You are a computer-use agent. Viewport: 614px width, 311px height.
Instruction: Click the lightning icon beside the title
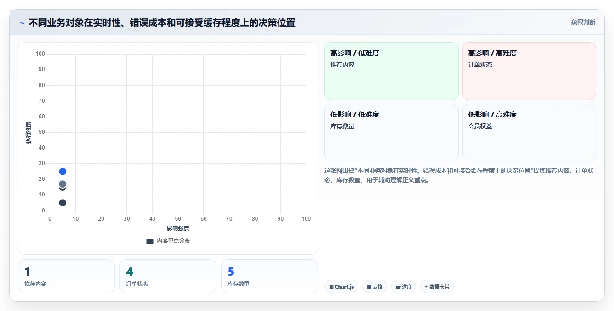click(x=22, y=22)
